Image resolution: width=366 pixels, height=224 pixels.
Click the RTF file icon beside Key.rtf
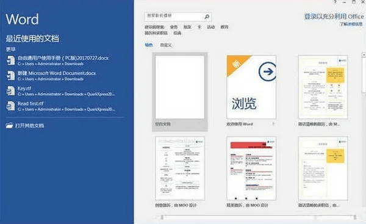10,91
